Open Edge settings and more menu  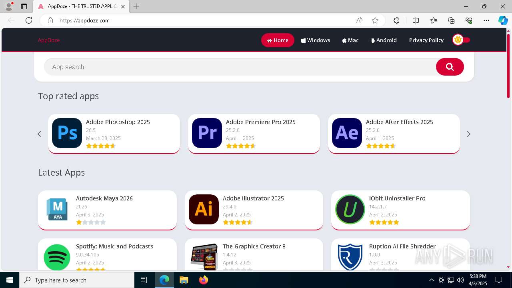[486, 20]
